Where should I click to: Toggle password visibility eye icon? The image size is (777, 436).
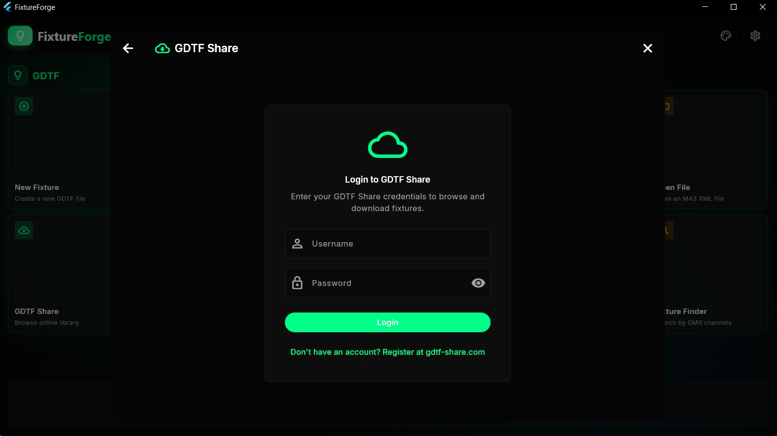(x=478, y=283)
